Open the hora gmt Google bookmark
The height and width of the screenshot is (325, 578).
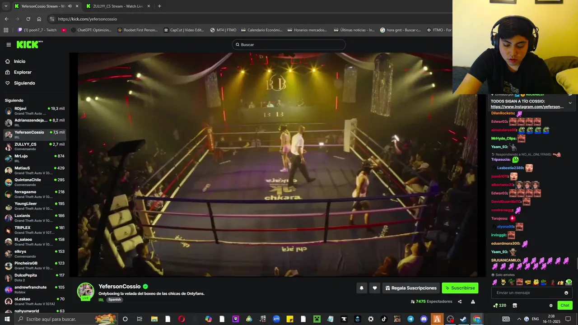pos(401,30)
